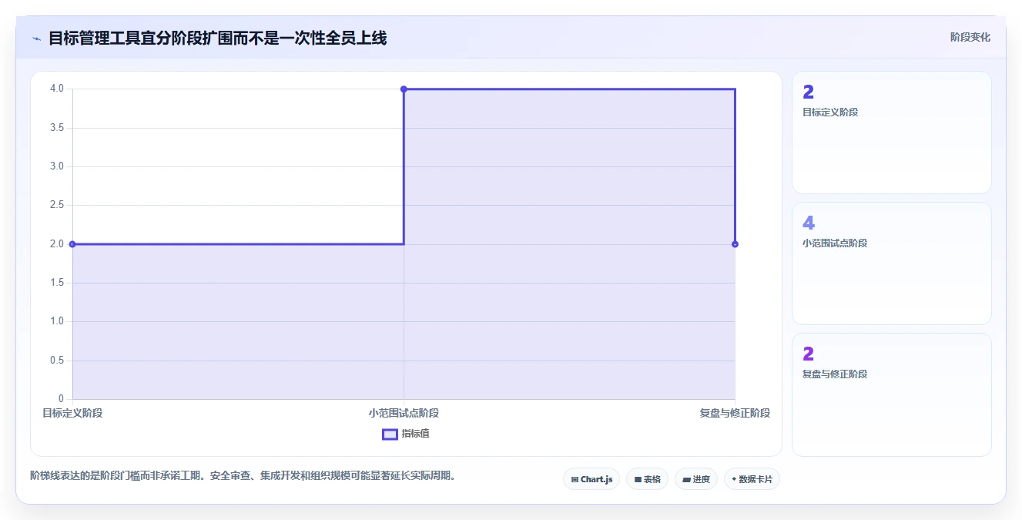Image resolution: width=1022 pixels, height=520 pixels.
Task: Click the y-axis value 2.5
Action: pyautogui.click(x=57, y=205)
